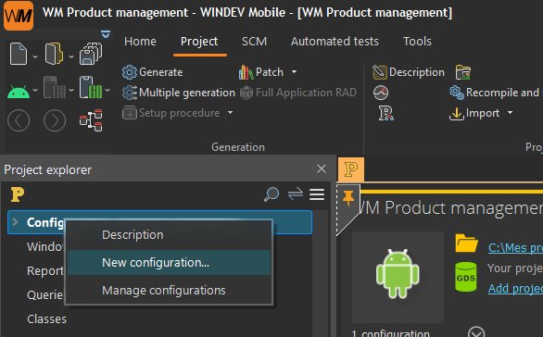
Task: Click the WM application logo
Action: pos(19,15)
